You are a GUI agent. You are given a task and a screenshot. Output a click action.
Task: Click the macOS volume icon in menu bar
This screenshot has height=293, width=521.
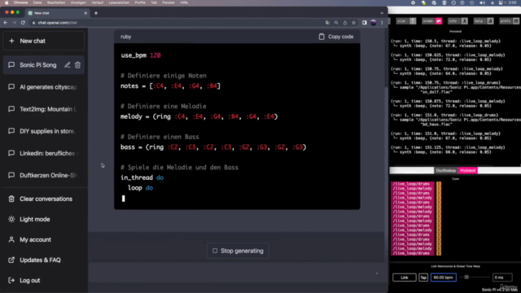click(x=482, y=2)
